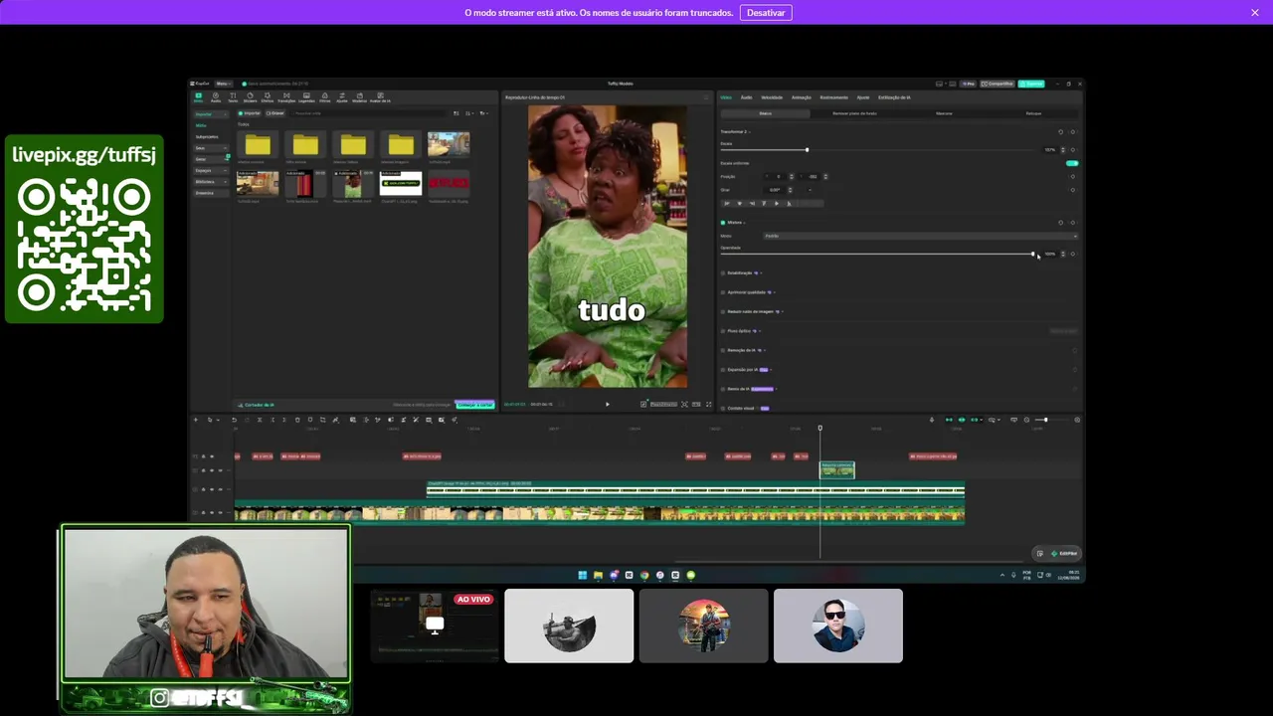1273x716 pixels.
Task: Click the Opacidade slider handle
Action: [x=1032, y=254]
